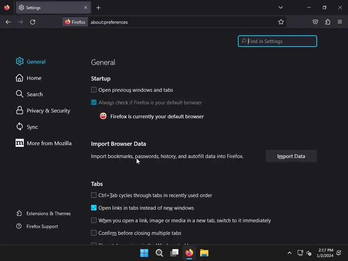Enable switch to new tab immediately checkbox

(x=94, y=220)
